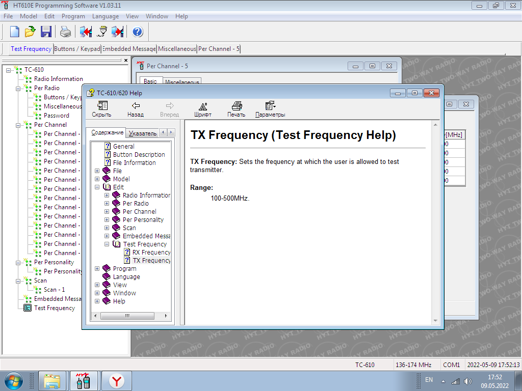Click the Windows Start button
This screenshot has height=391, width=522.
(14, 381)
